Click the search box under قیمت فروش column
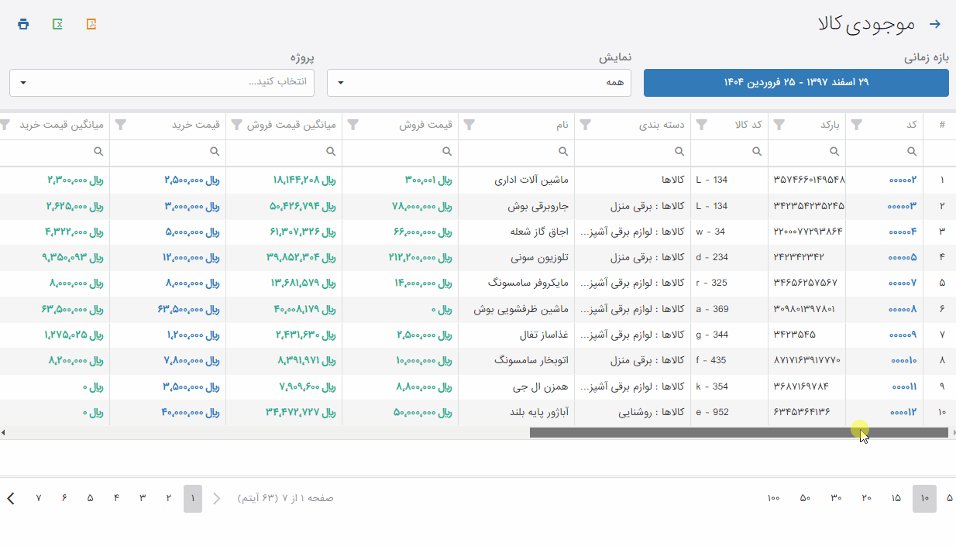The width and height of the screenshot is (956, 546). tap(401, 152)
